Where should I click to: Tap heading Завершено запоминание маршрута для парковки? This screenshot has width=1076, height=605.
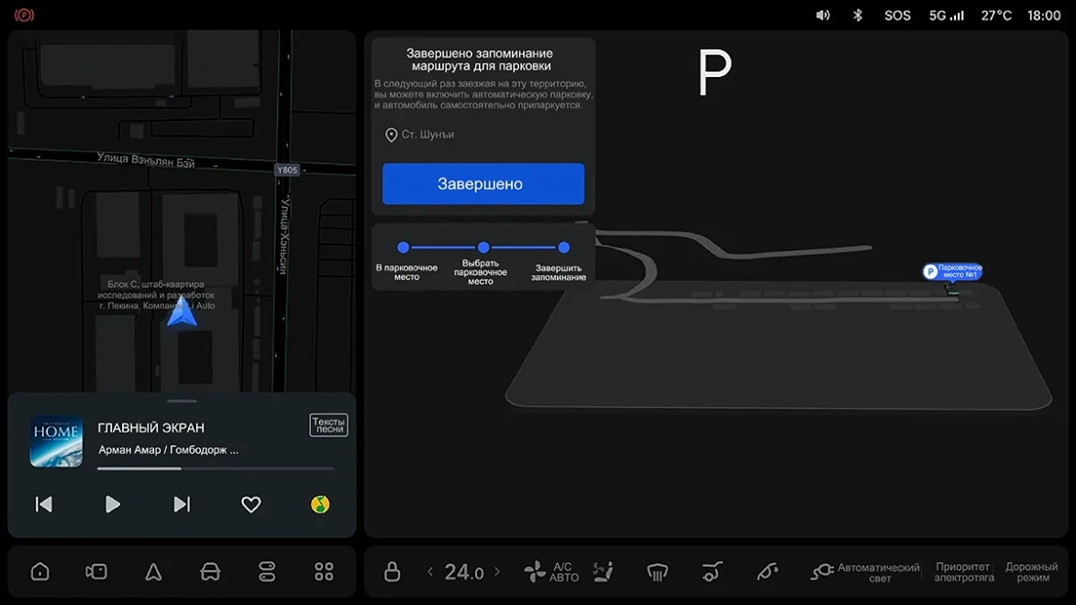coord(480,60)
